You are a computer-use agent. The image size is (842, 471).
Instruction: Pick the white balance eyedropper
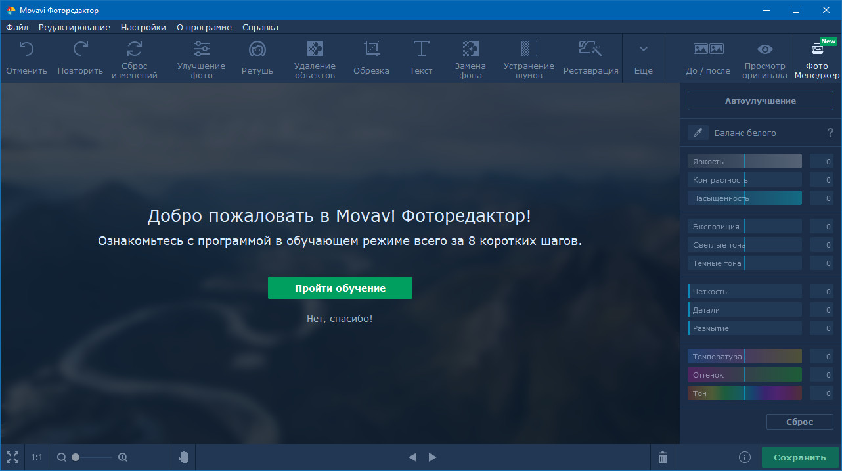tap(698, 133)
